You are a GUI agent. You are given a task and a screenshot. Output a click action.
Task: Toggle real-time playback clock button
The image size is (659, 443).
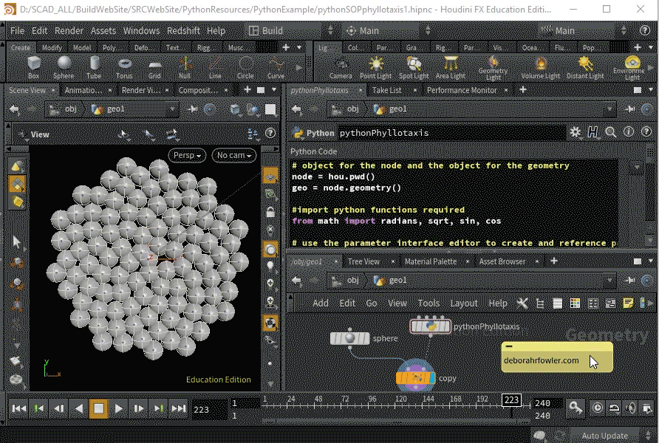pos(597,408)
